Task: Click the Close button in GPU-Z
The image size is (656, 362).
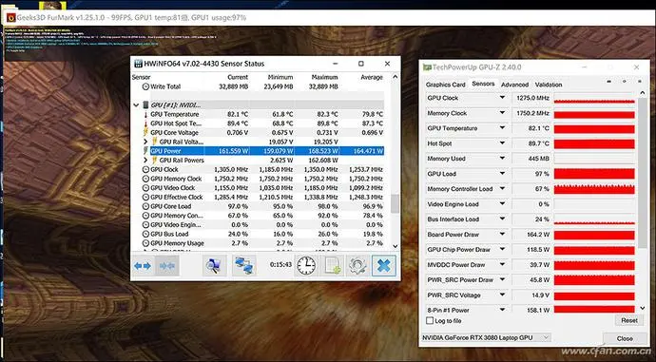Action: [x=625, y=338]
